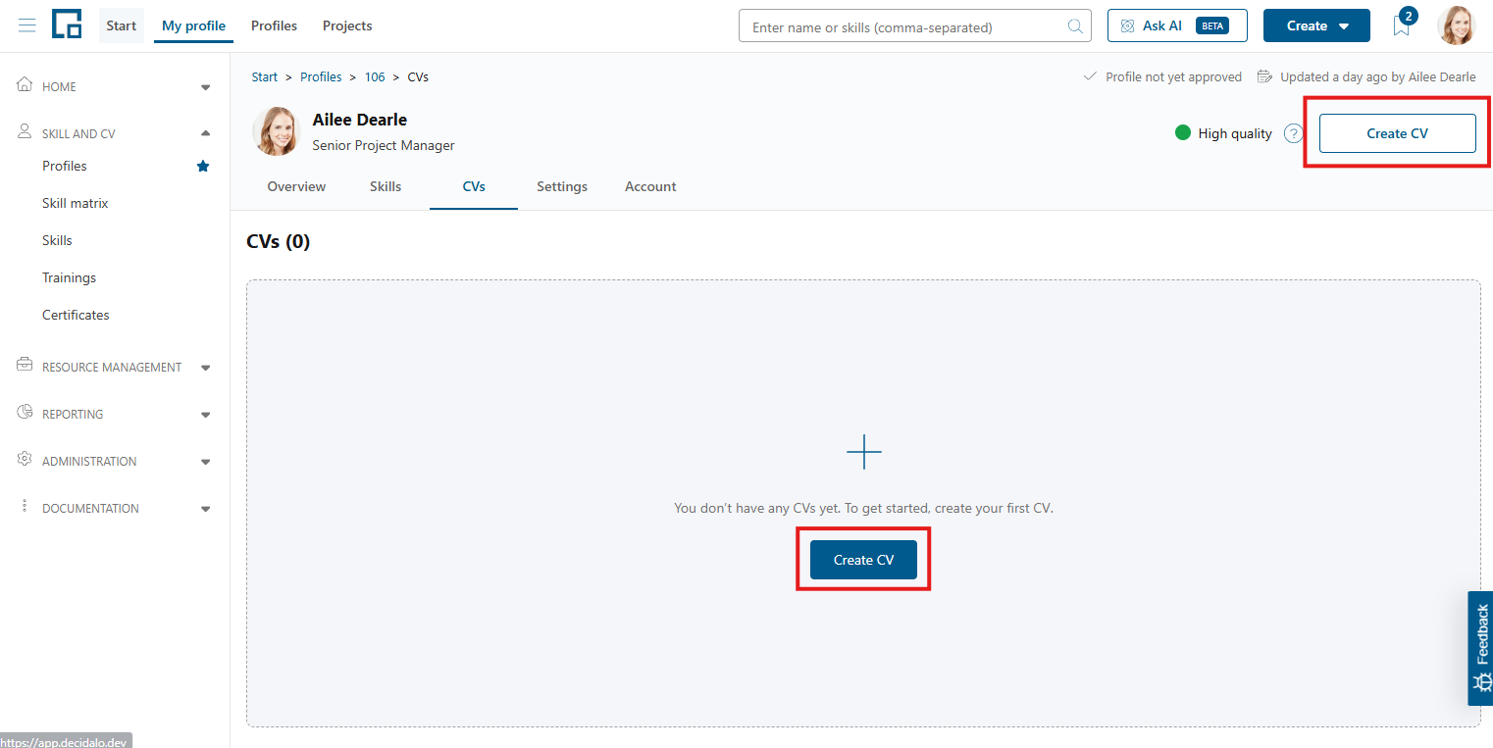Open the bookmarks icon with badge 2
The image size is (1493, 748).
pos(1402,26)
